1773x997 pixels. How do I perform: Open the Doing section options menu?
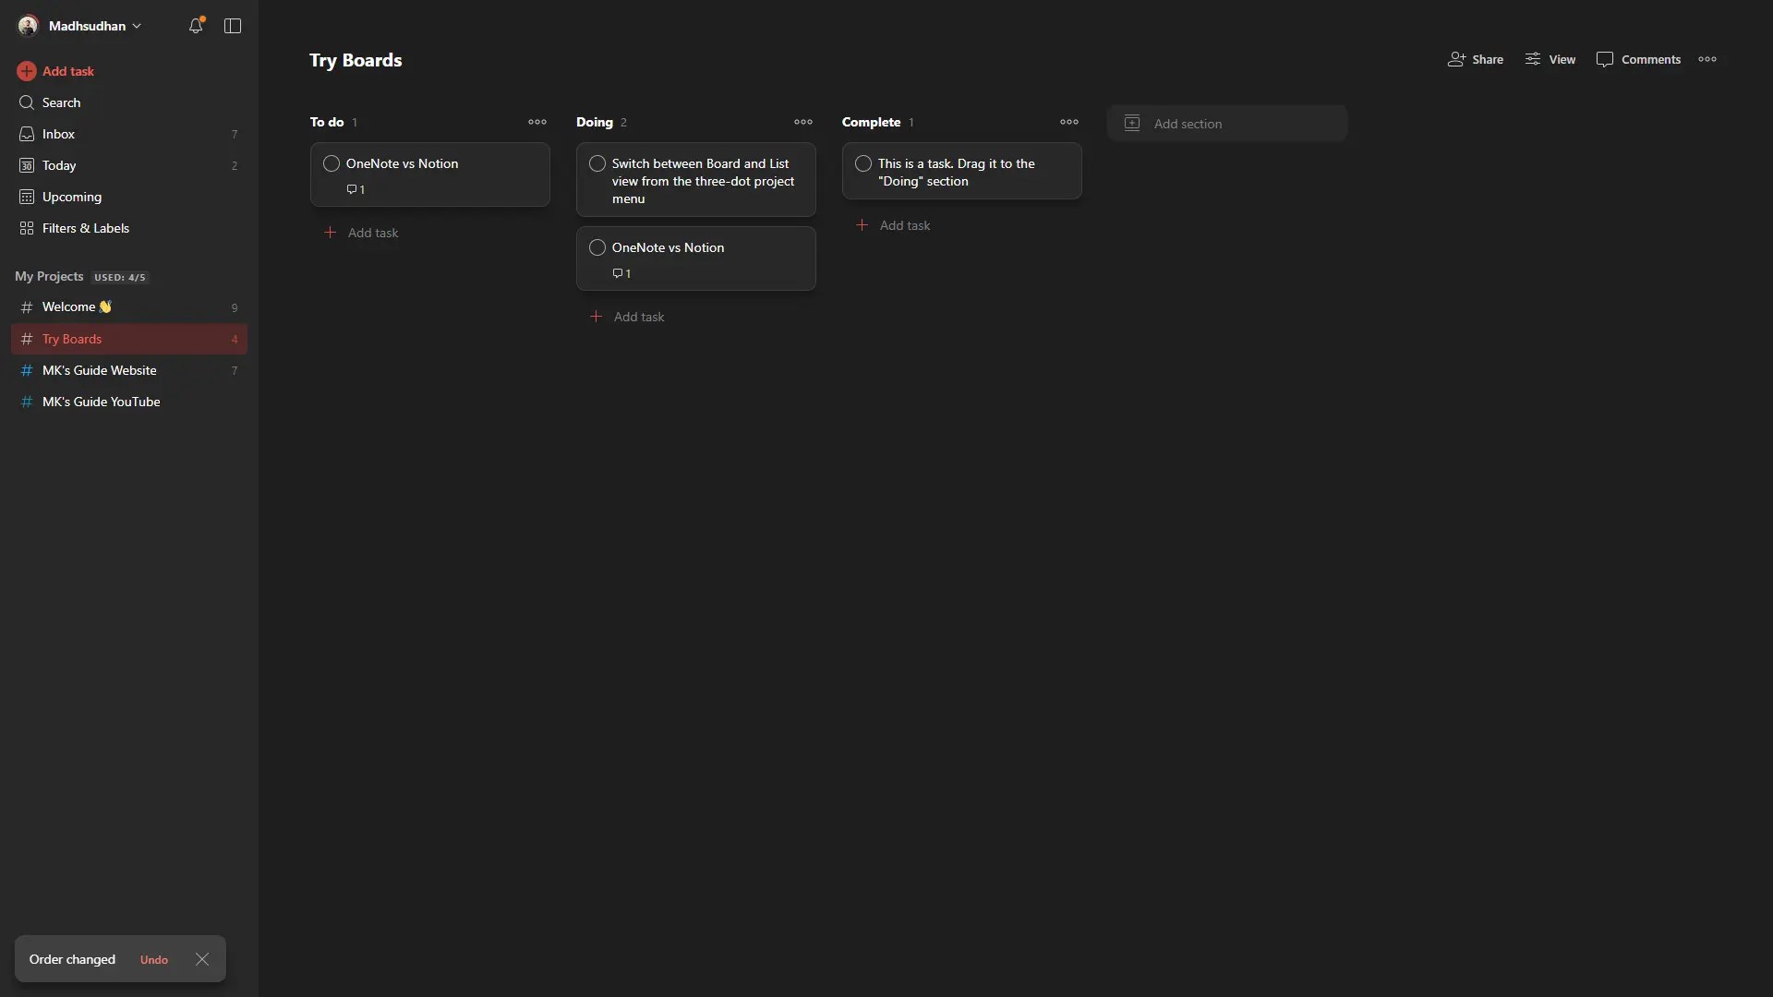point(802,121)
